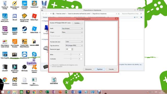Collapse the Impresoras section arrow
This screenshot has height=94, width=167.
(x=42, y=39)
